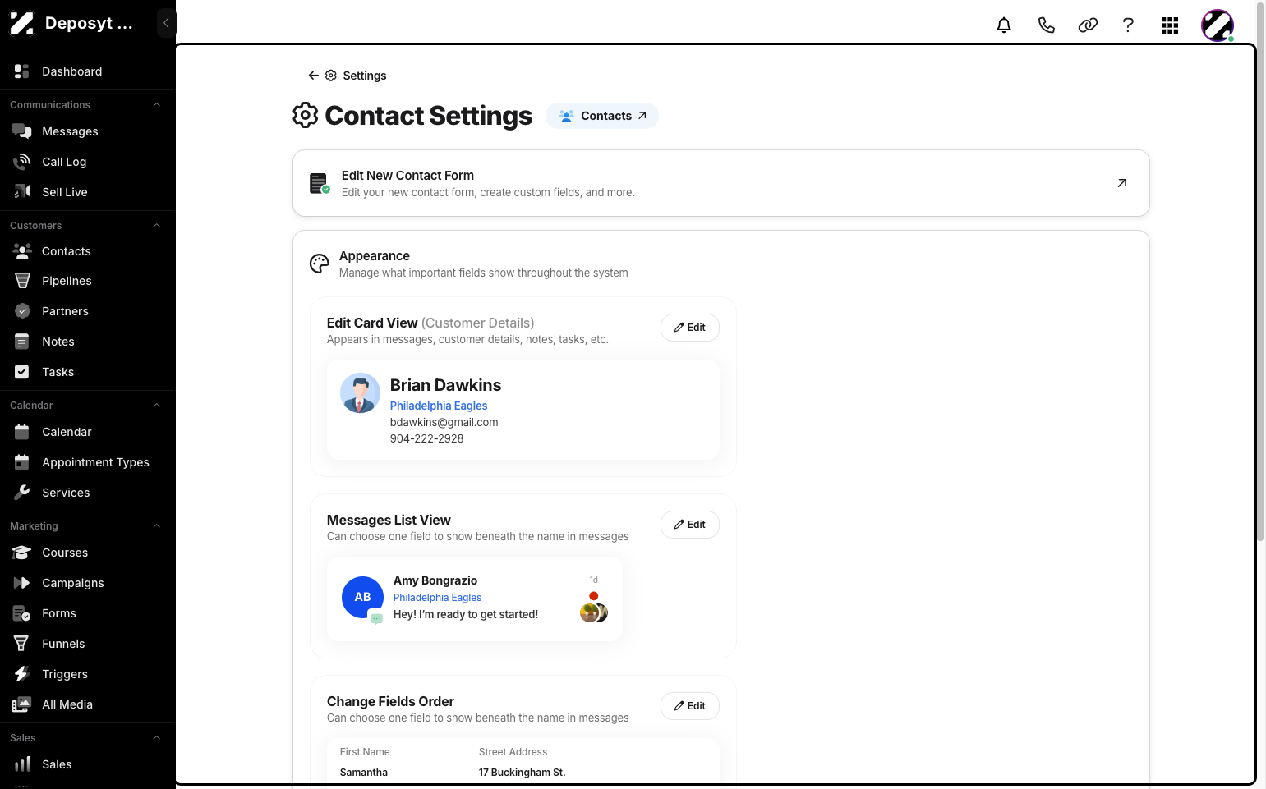Viewport: 1266px width, 789px height.
Task: Edit the Card View
Action: [x=690, y=328]
